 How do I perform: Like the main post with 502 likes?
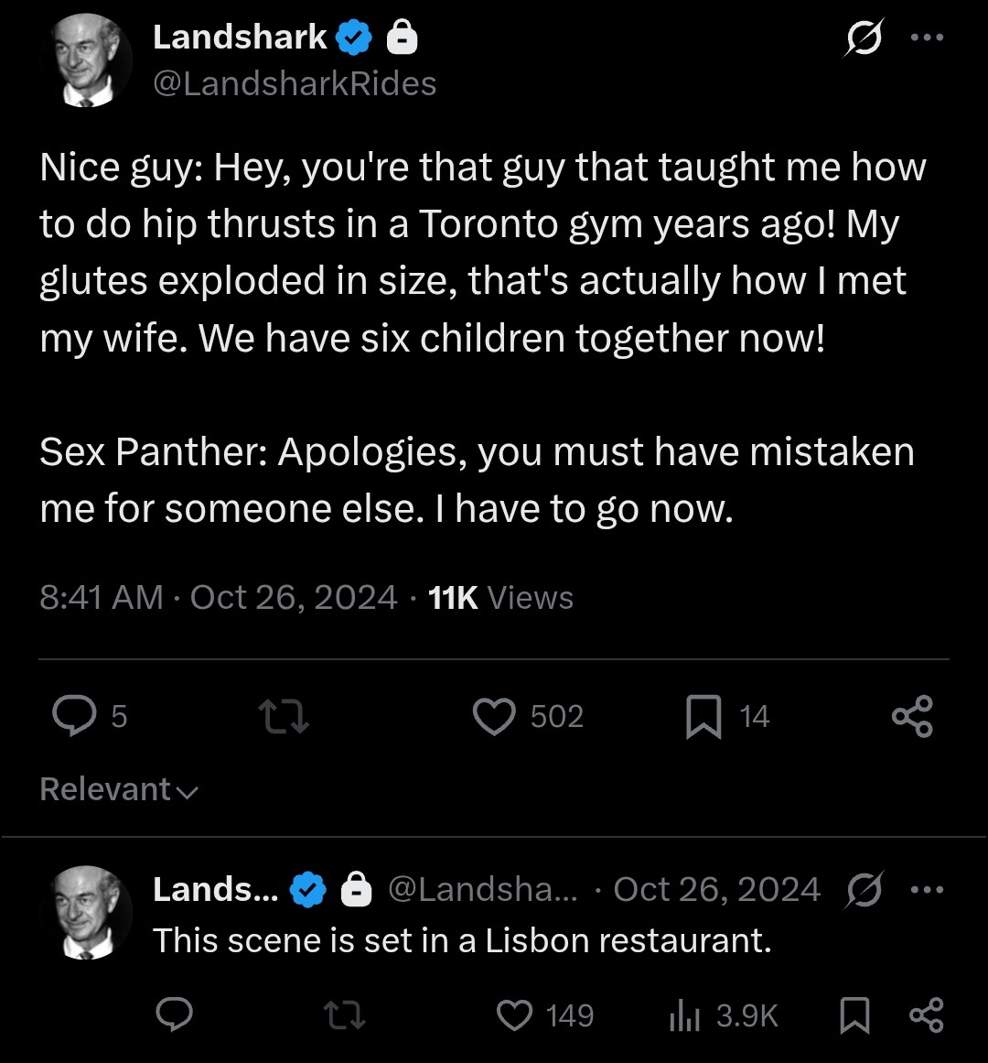point(494,717)
